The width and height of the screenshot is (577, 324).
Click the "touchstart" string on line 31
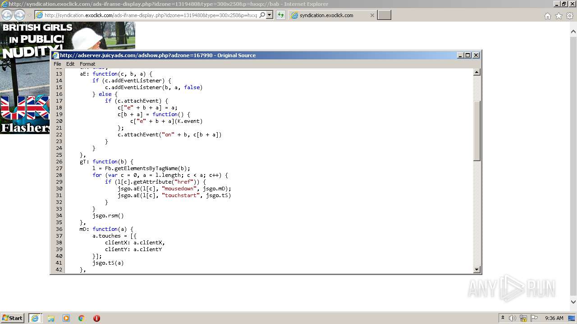tap(180, 195)
